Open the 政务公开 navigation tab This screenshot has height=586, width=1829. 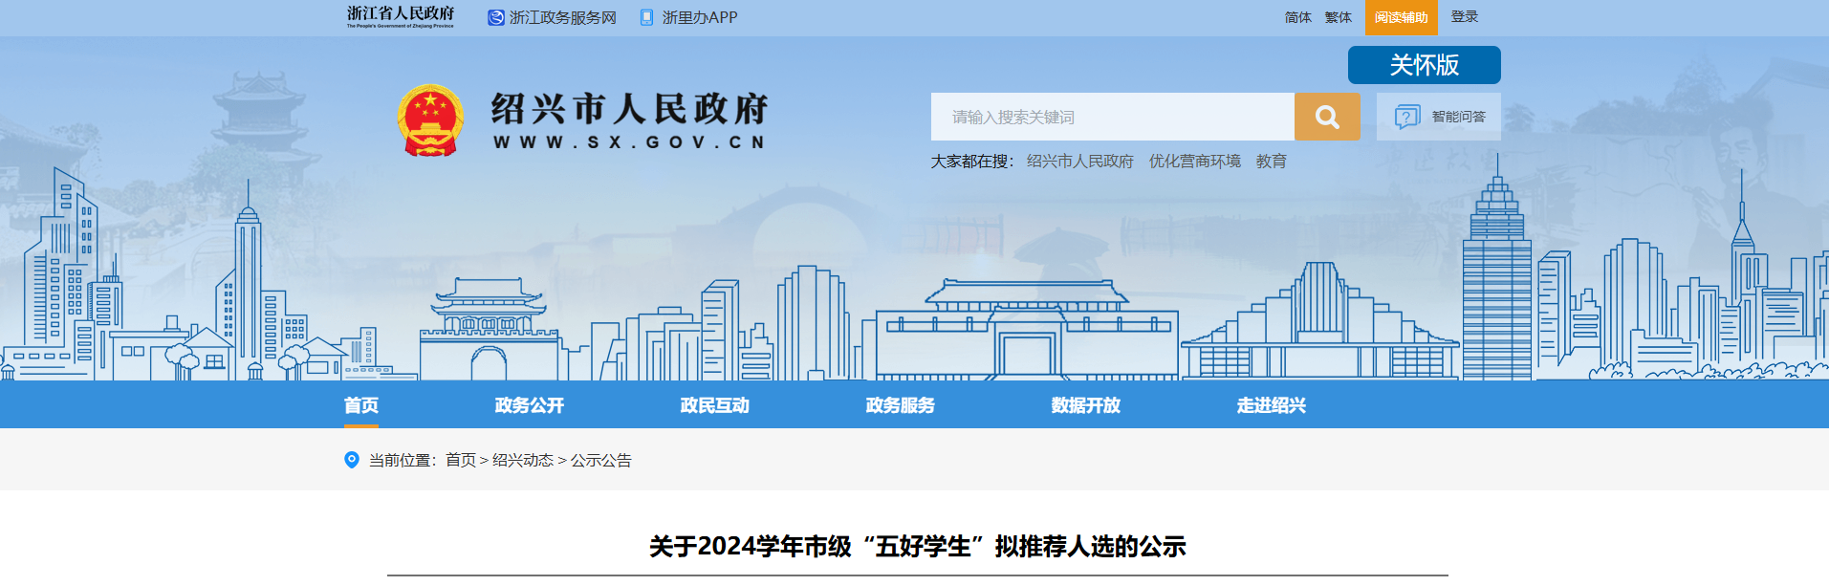point(529,405)
